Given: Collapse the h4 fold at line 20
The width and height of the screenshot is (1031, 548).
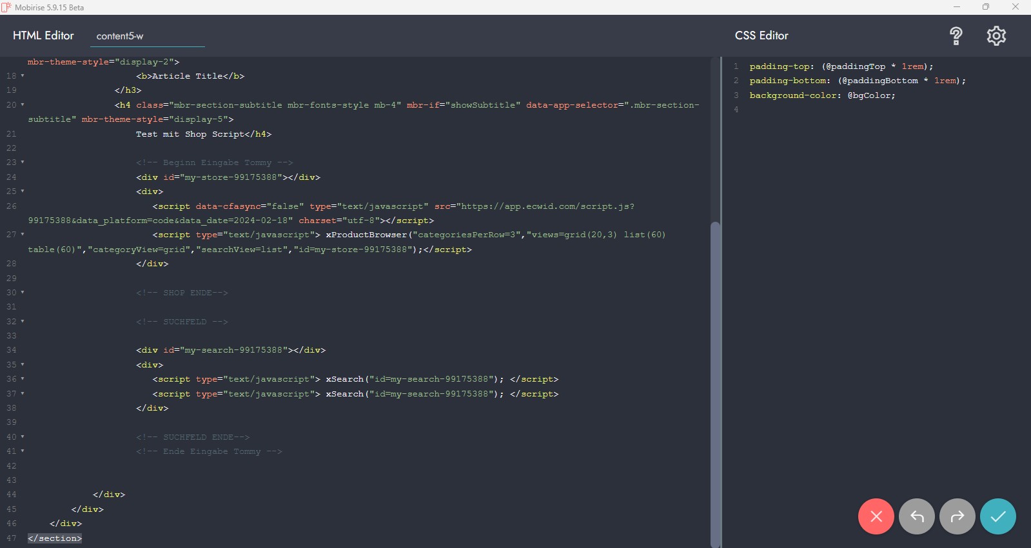Looking at the screenshot, I should [23, 105].
